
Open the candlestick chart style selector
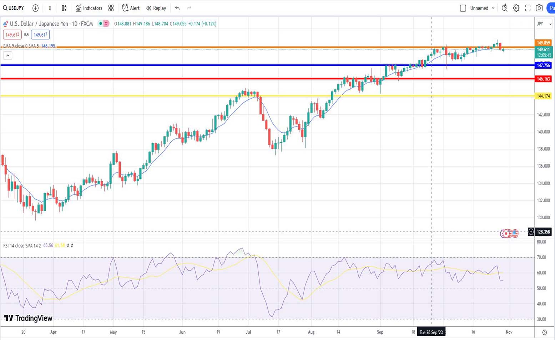(x=64, y=8)
